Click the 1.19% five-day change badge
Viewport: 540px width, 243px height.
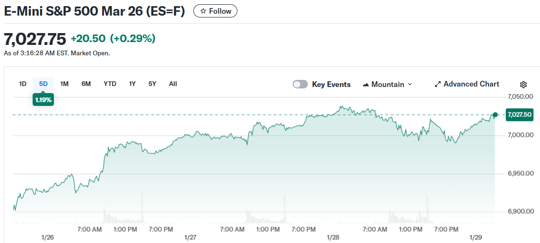(44, 100)
